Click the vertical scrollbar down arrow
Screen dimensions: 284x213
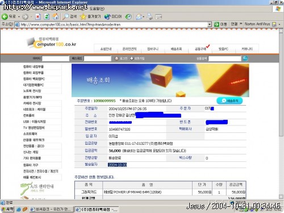point(281,197)
